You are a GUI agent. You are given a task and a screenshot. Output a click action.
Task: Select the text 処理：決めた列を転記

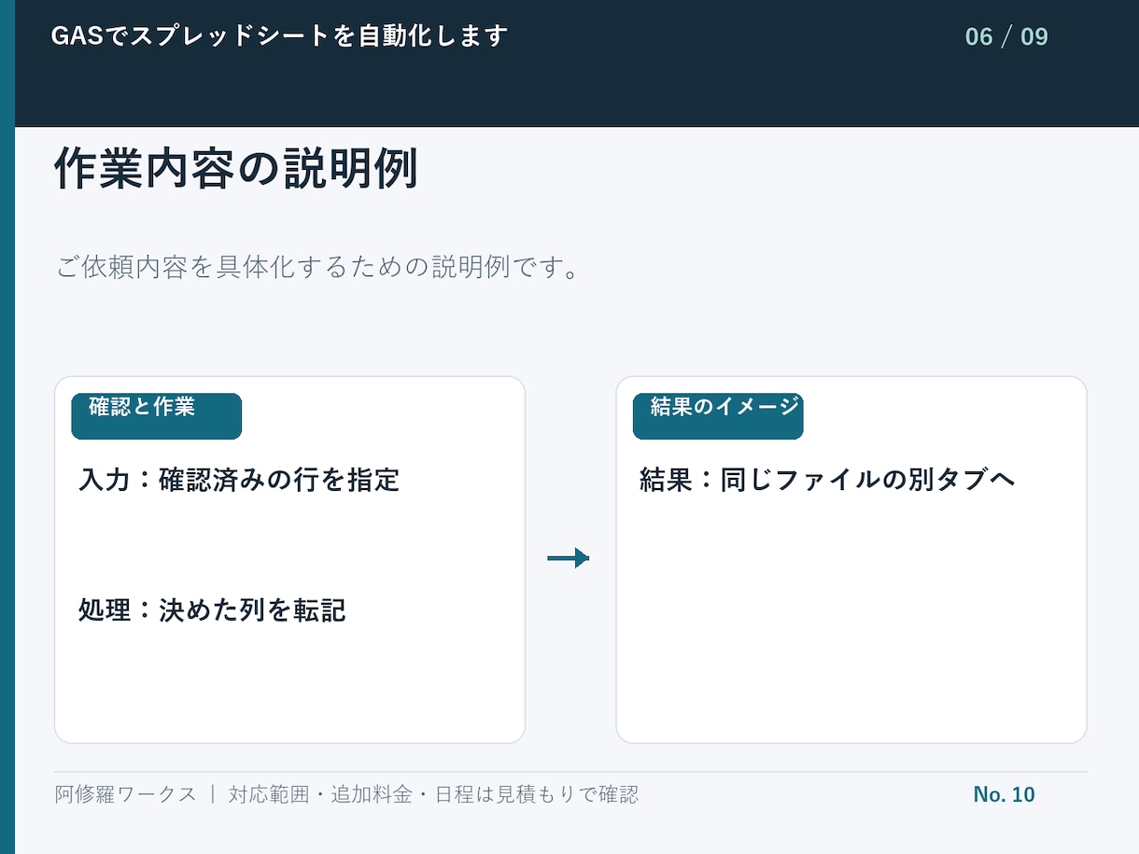coord(212,611)
